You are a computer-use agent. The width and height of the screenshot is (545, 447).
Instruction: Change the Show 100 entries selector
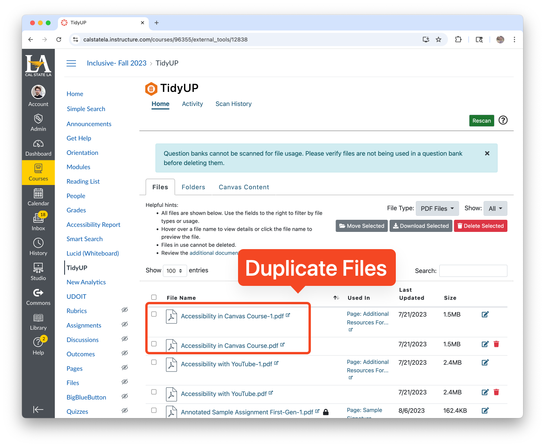point(175,271)
